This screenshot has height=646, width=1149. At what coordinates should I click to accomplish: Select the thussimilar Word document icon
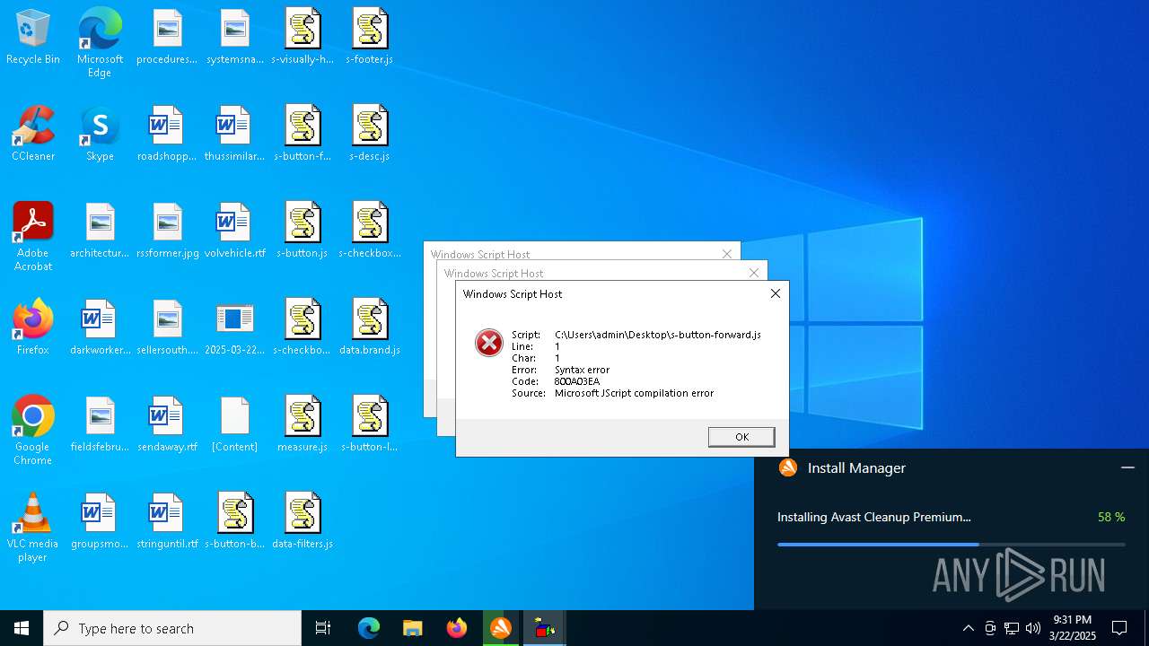coord(235,135)
